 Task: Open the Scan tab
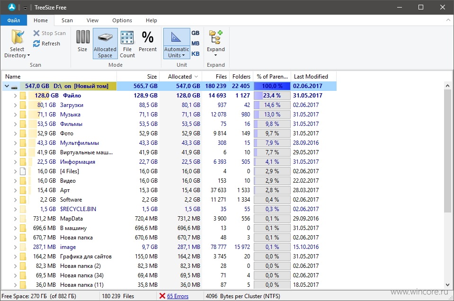click(67, 20)
